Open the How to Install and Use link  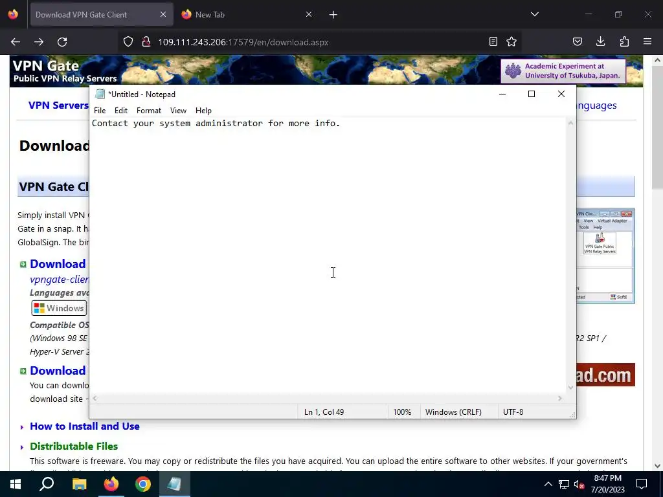pos(85,426)
